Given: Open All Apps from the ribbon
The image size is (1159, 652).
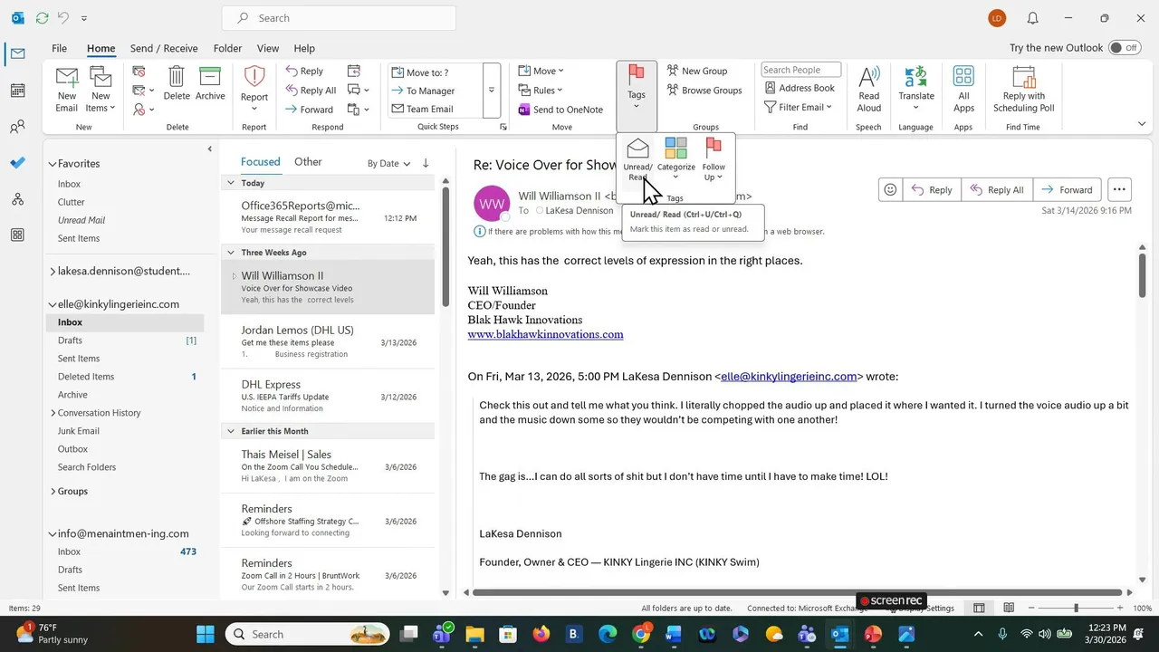Looking at the screenshot, I should tap(963, 89).
